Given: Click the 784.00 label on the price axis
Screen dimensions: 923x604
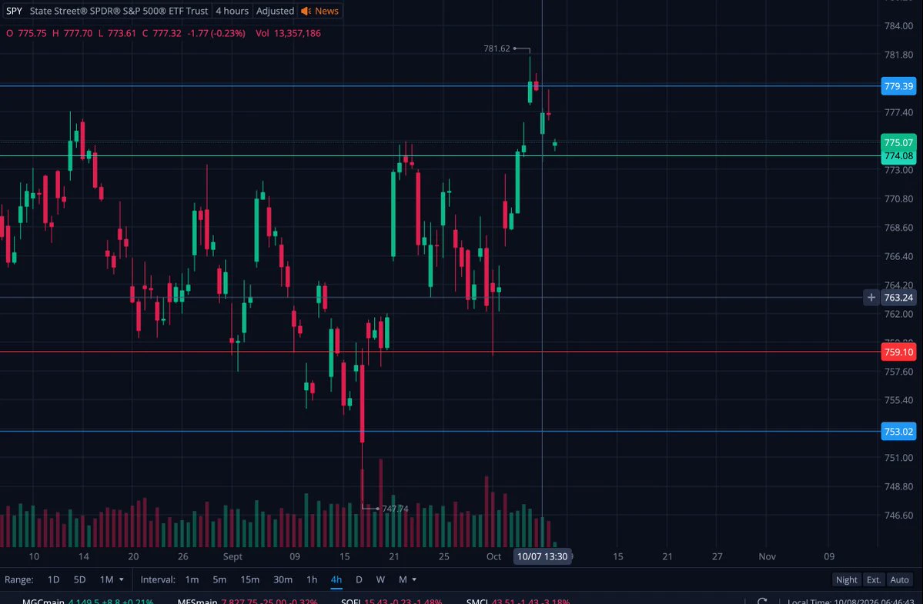Looking at the screenshot, I should [x=899, y=26].
